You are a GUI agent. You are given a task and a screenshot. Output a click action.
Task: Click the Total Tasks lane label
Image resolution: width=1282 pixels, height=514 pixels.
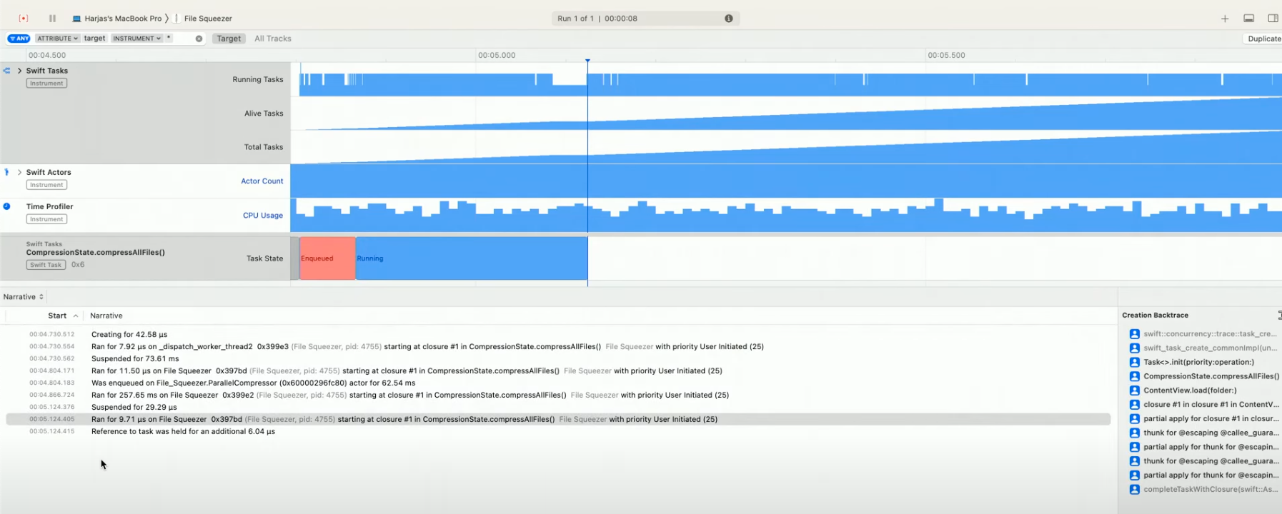point(264,147)
